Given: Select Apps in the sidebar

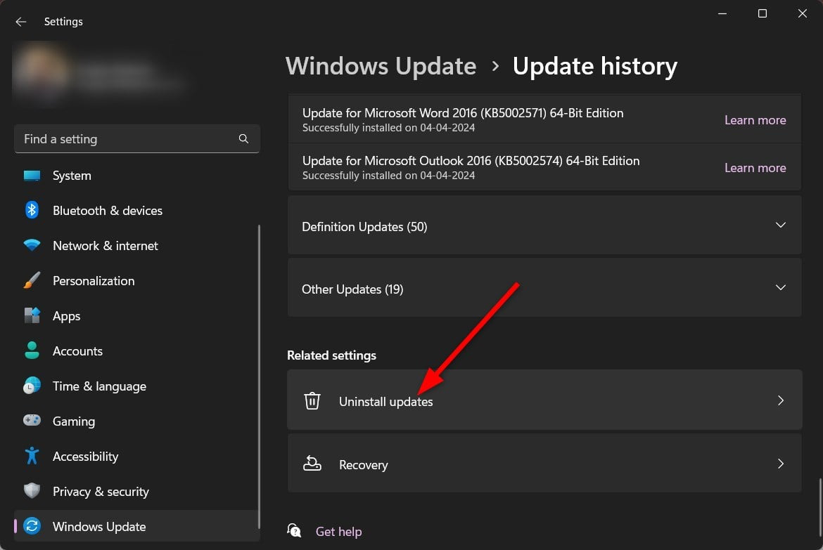Looking at the screenshot, I should [x=137, y=315].
